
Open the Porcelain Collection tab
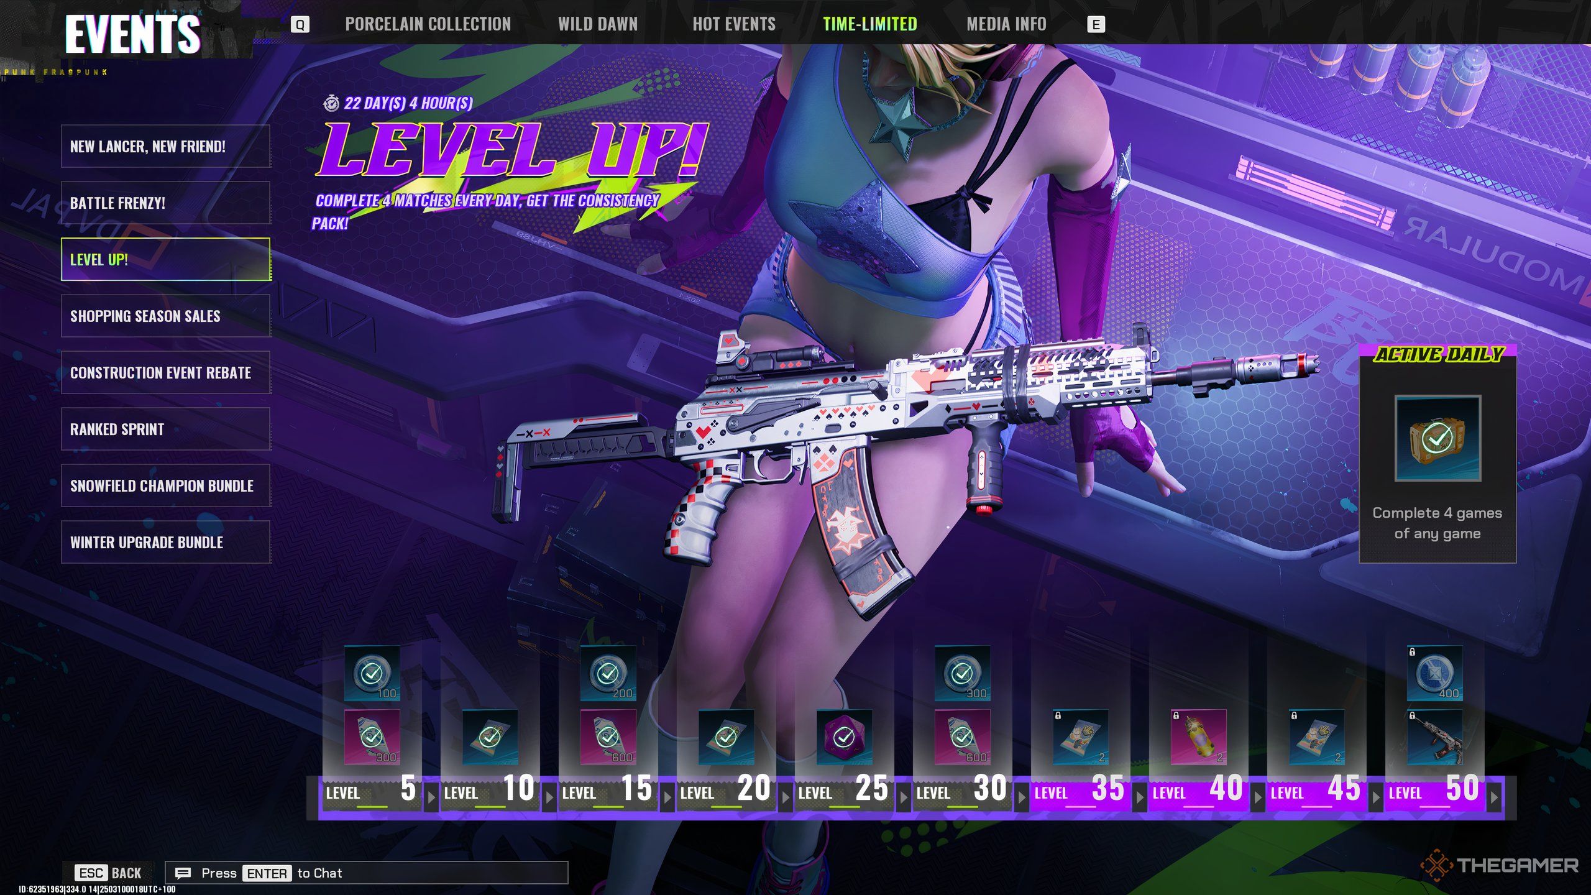428,24
